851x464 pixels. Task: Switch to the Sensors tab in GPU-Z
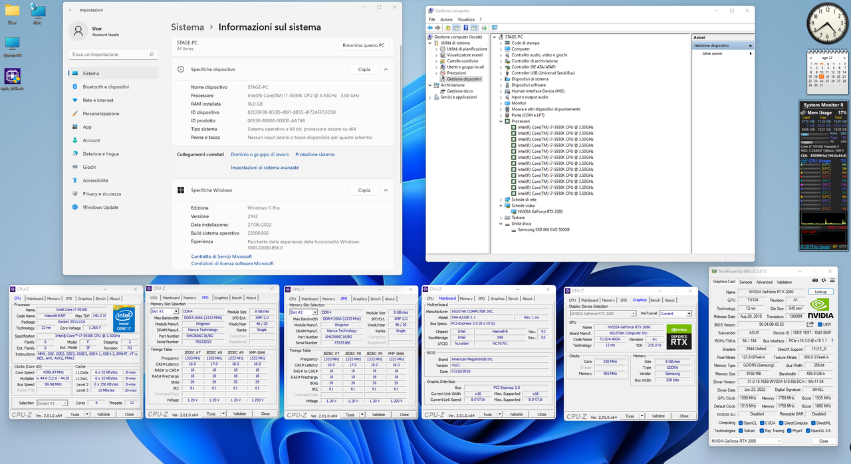coord(745,282)
